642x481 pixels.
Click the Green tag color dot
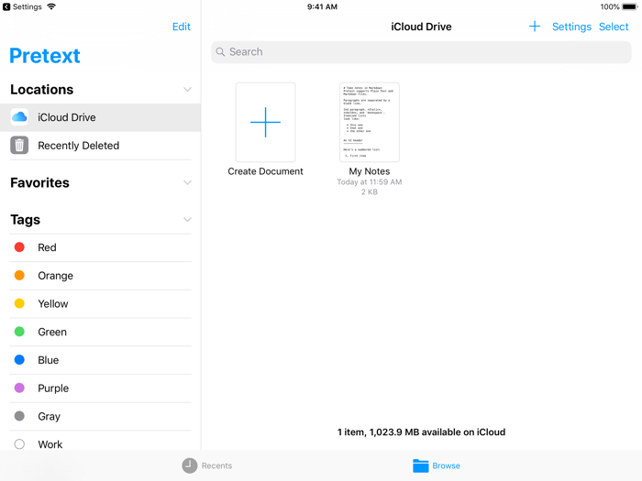[x=19, y=332]
